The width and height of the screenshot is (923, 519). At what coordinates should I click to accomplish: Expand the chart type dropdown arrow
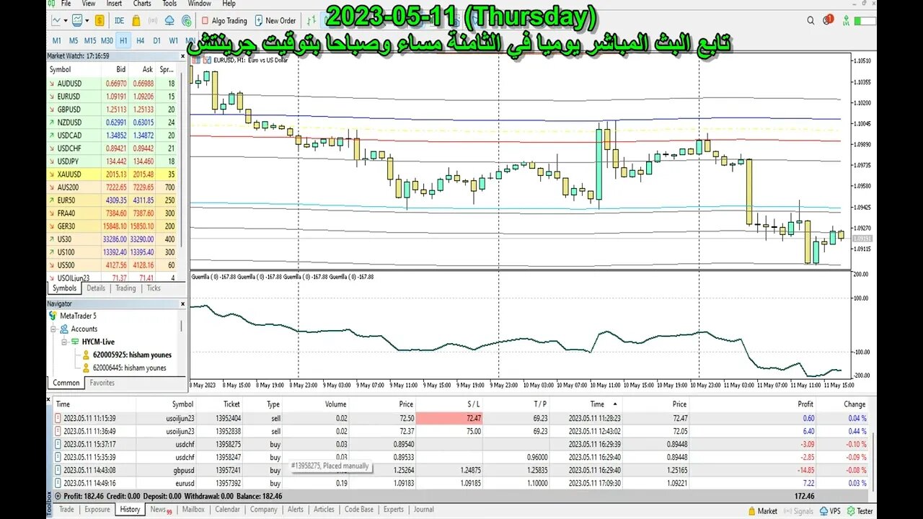pos(66,21)
